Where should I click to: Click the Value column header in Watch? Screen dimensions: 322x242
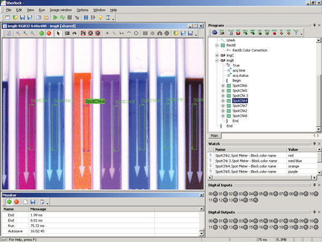coord(302,150)
